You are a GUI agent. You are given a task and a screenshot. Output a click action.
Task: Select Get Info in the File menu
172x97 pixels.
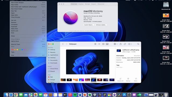point(28,20)
